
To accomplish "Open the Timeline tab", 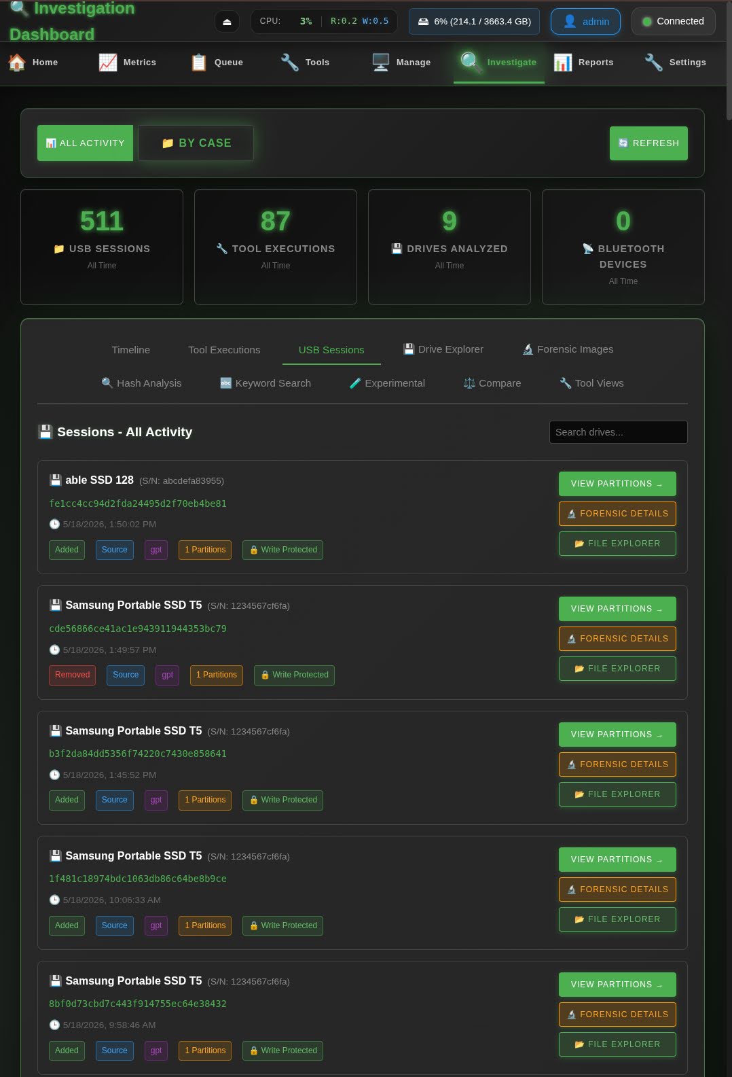I will coord(131,350).
